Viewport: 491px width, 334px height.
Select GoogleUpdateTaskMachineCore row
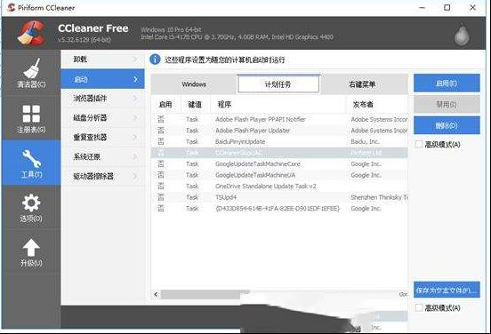tap(279, 163)
